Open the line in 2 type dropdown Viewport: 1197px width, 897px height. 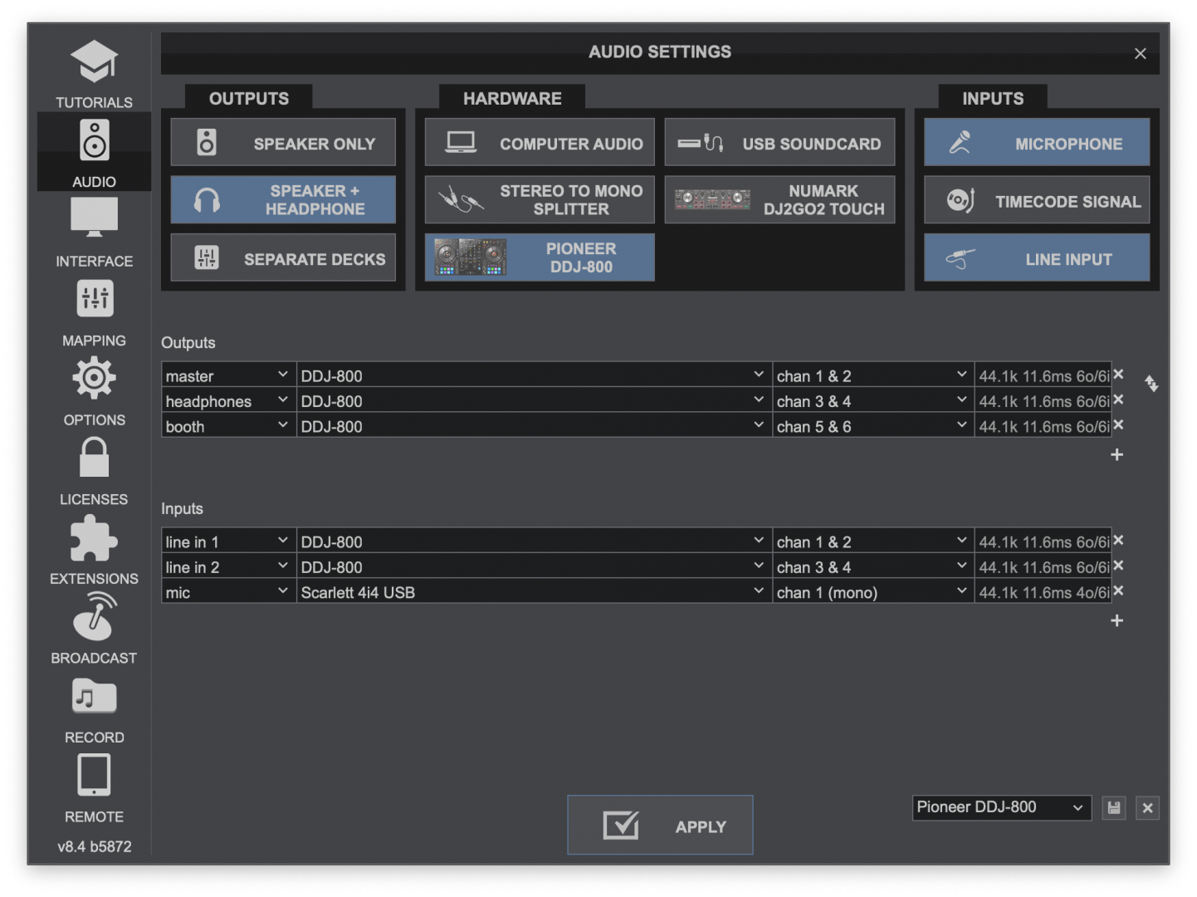coord(228,566)
